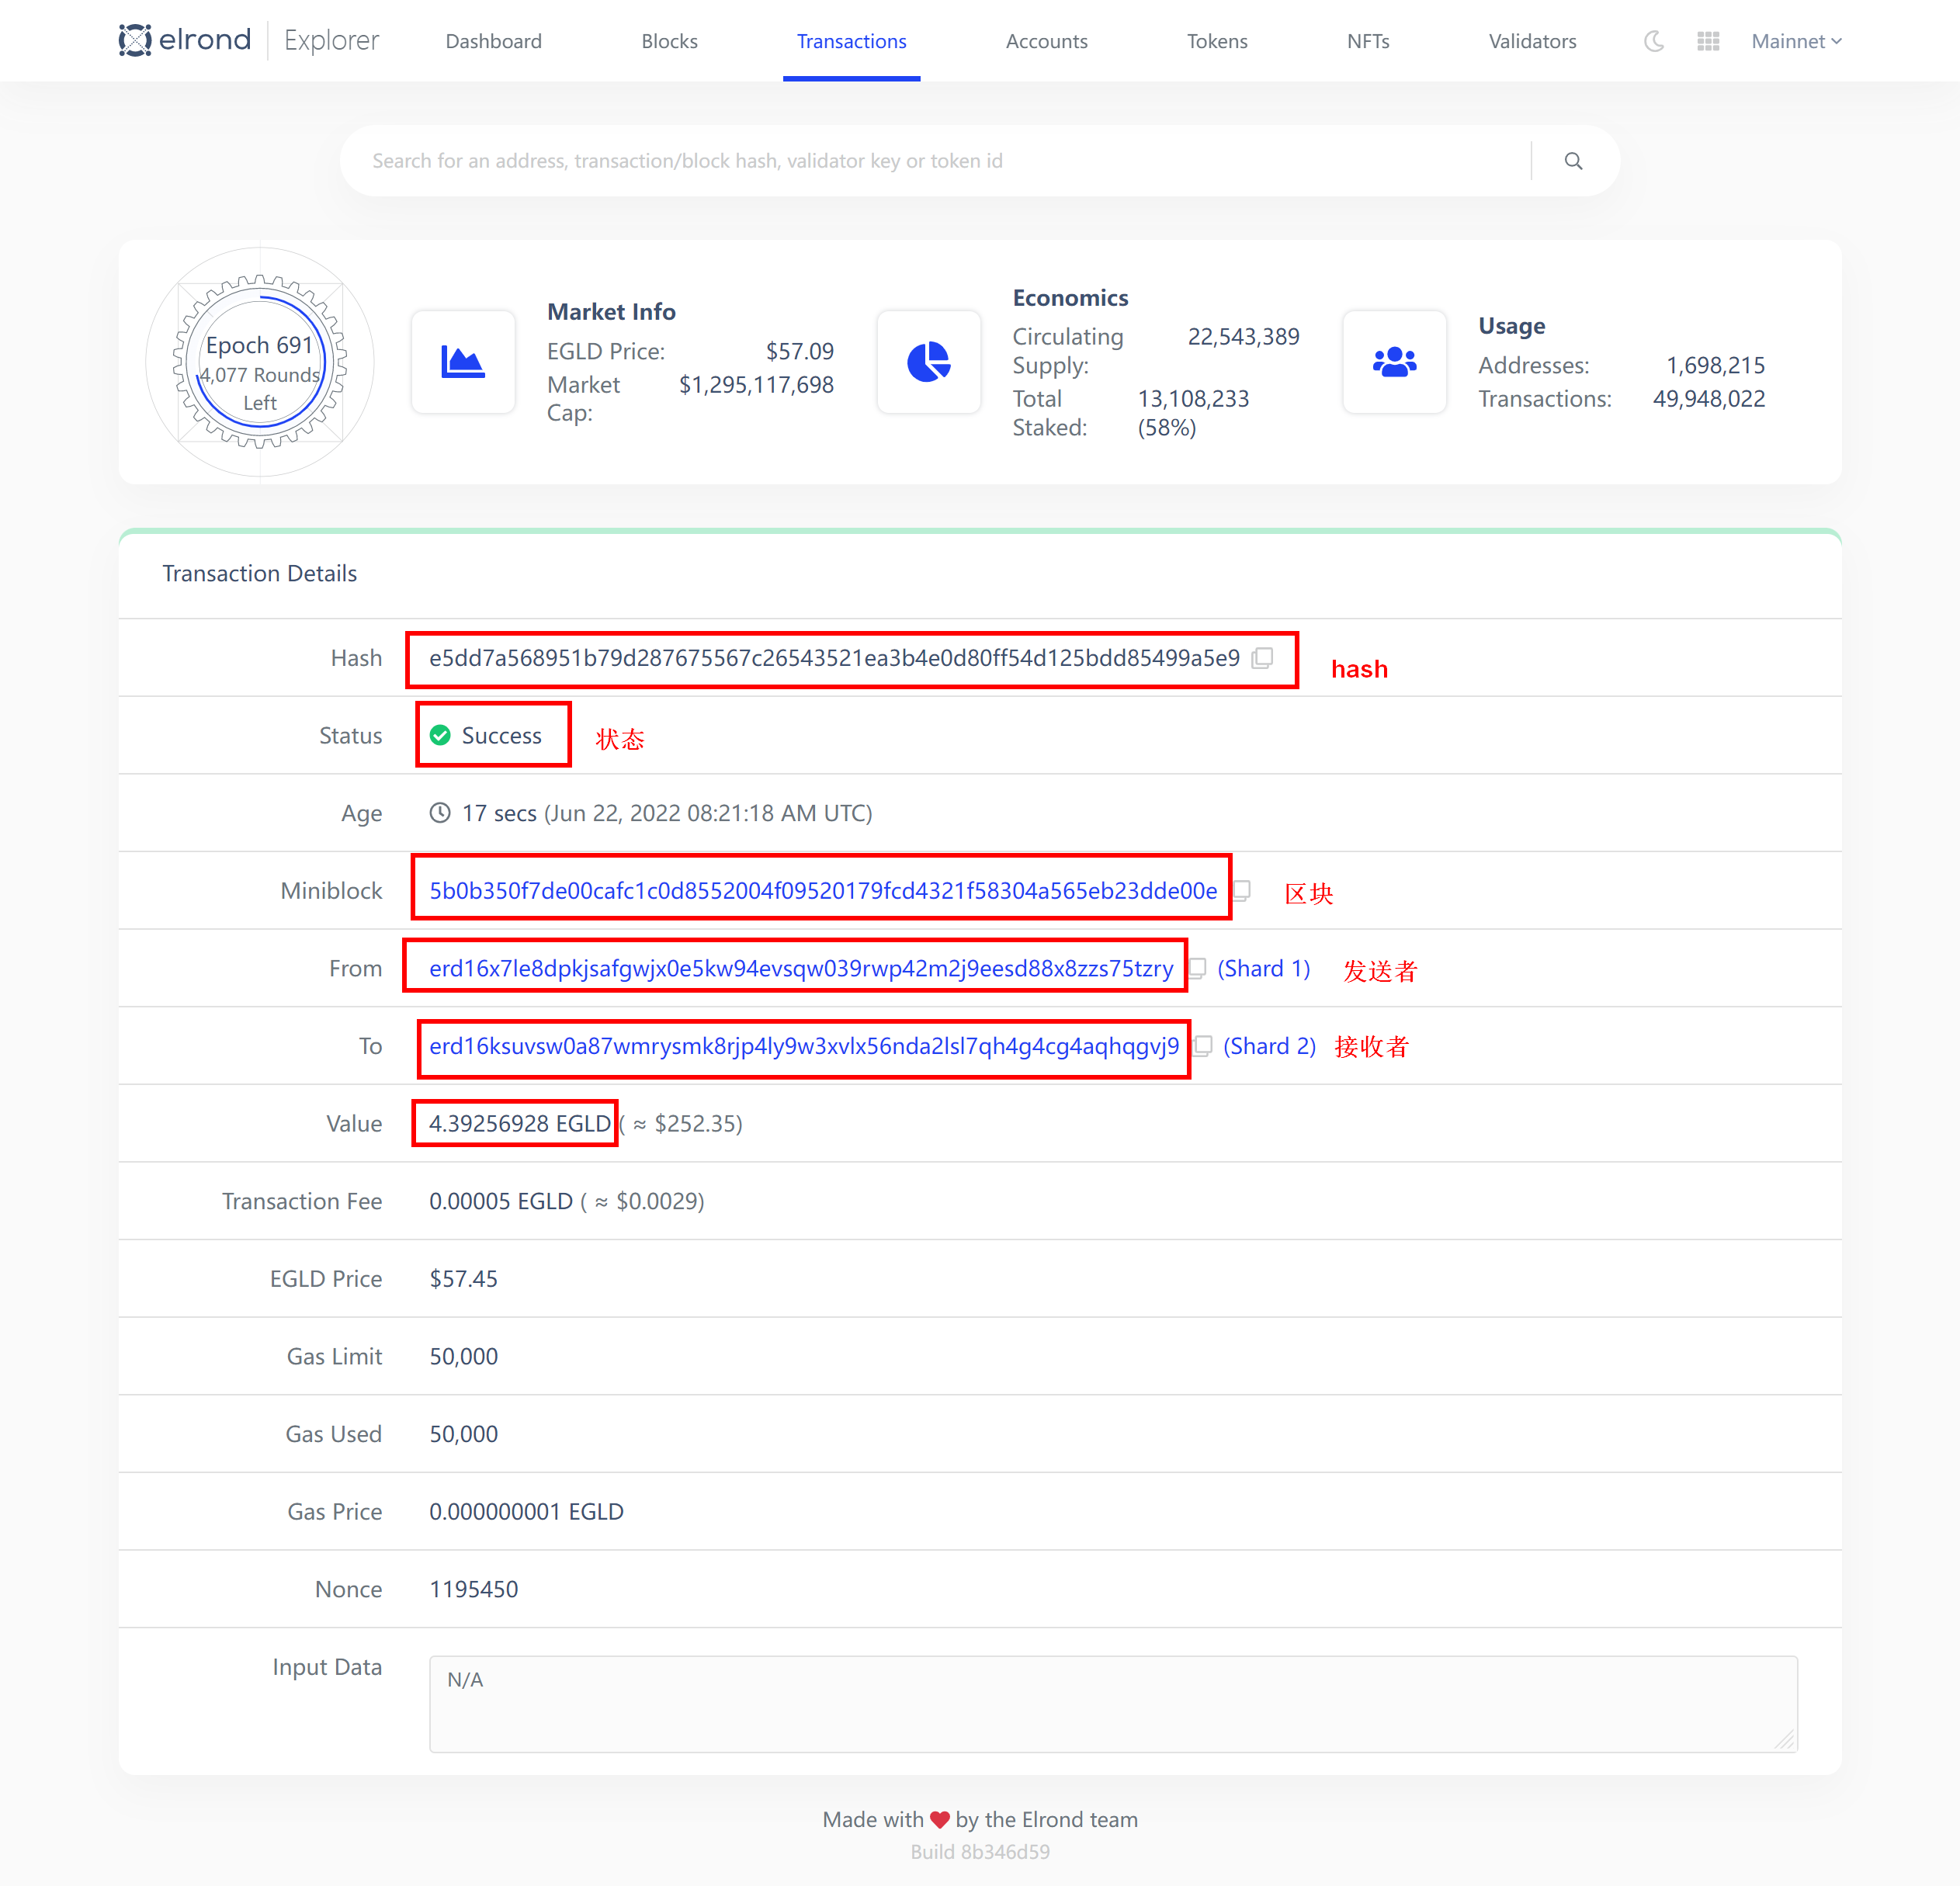Toggle dark mode moon icon
This screenshot has width=1960, height=1886.
click(1654, 41)
